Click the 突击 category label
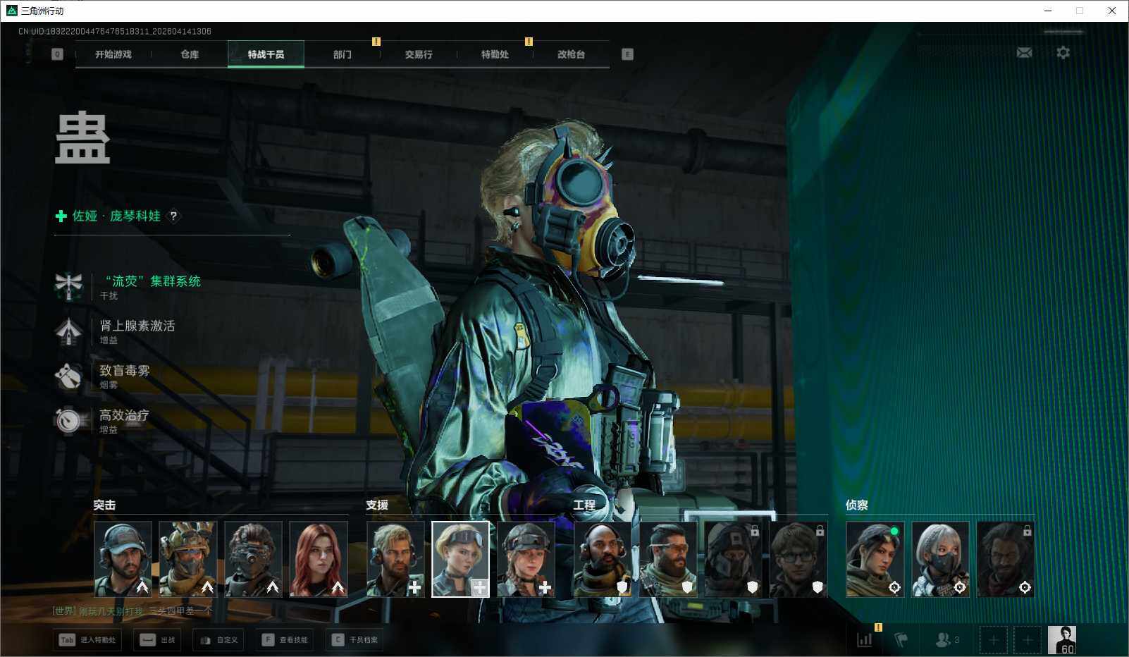This screenshot has width=1129, height=657. [x=104, y=505]
